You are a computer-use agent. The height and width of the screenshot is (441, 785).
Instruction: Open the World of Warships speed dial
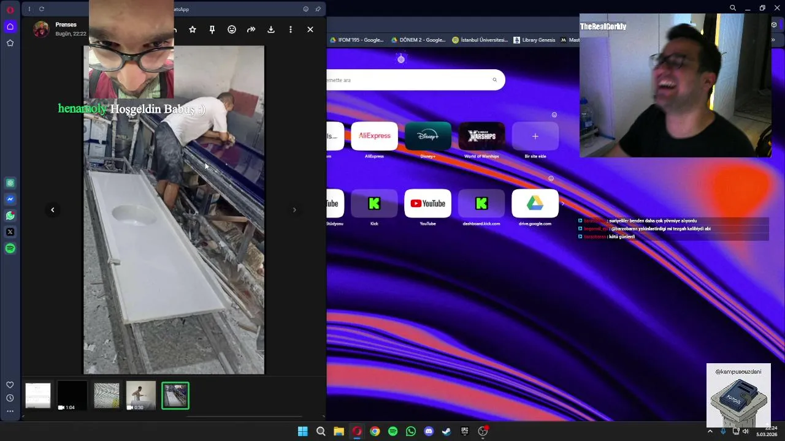481,136
